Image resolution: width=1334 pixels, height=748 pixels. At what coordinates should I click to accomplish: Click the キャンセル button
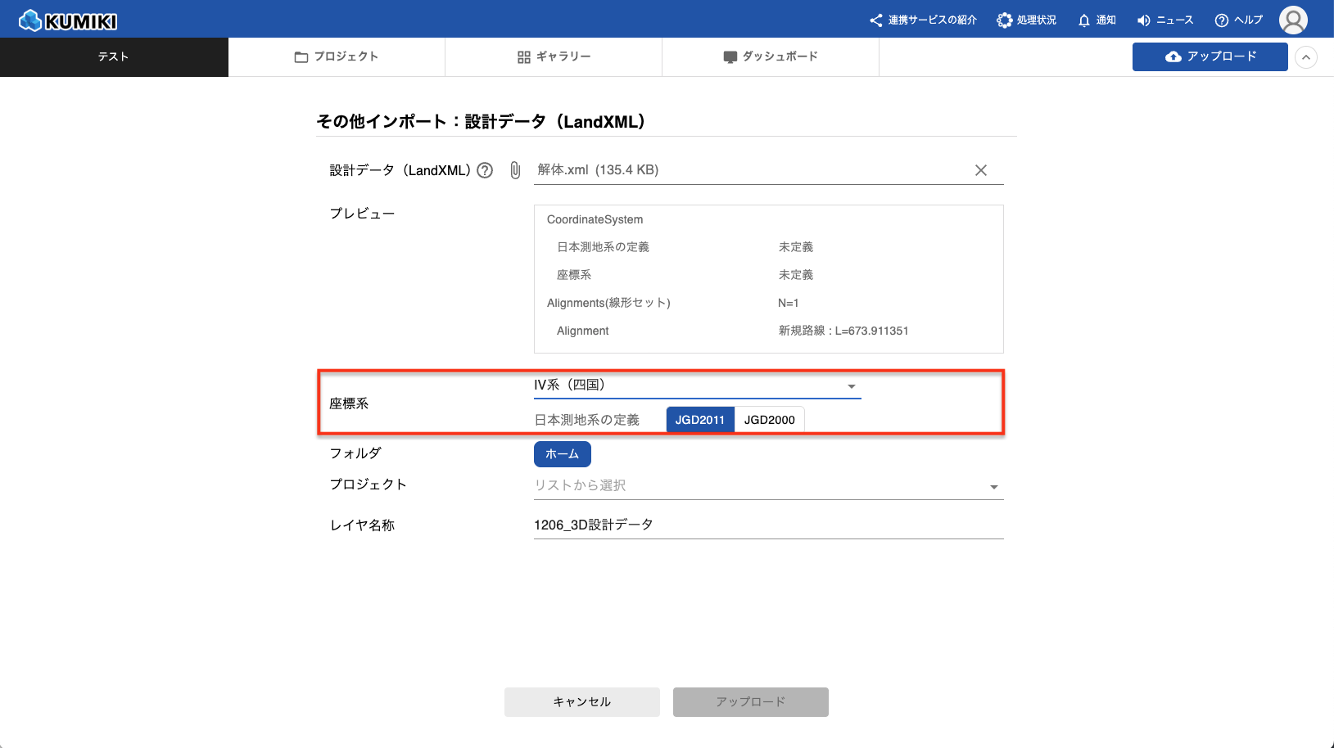581,702
